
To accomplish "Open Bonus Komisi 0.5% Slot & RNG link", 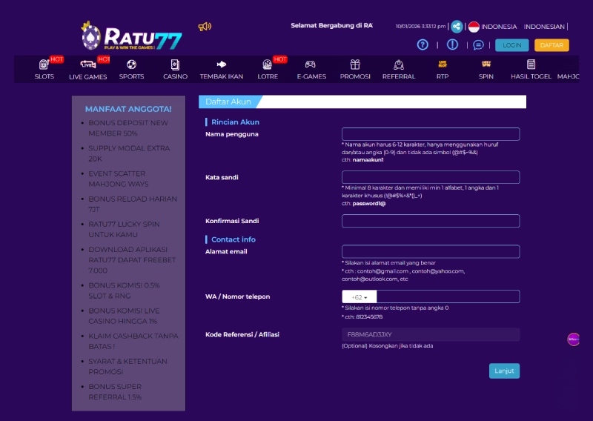I will click(x=124, y=291).
